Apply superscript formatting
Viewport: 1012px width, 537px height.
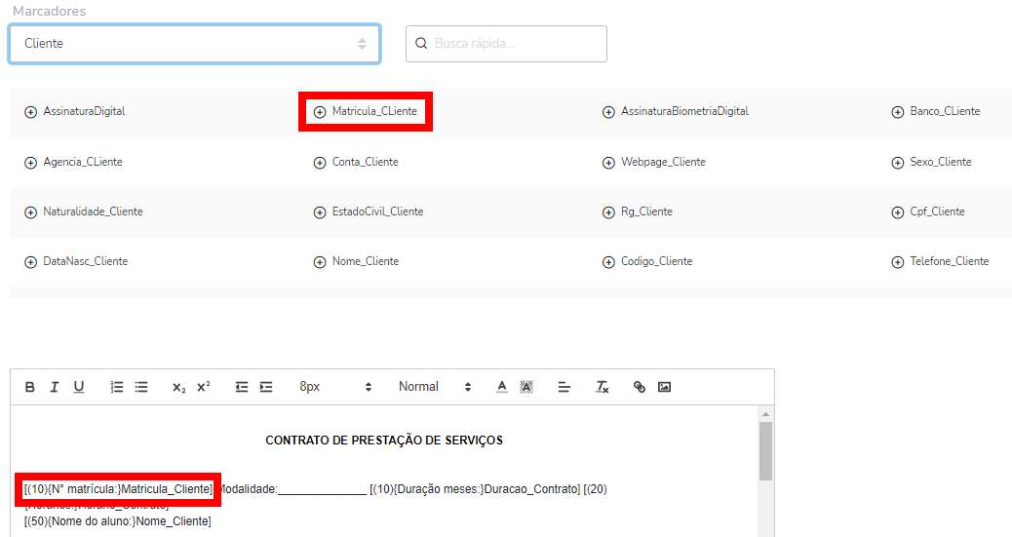tap(203, 387)
